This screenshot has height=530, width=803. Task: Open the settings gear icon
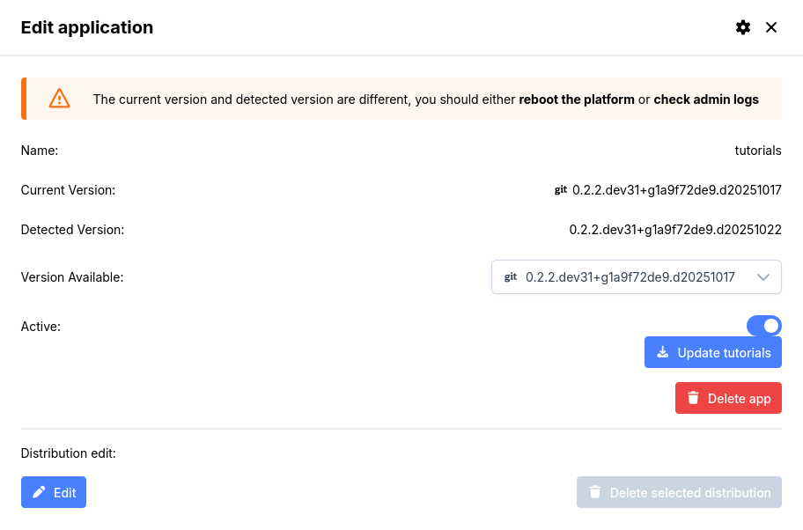pyautogui.click(x=743, y=27)
